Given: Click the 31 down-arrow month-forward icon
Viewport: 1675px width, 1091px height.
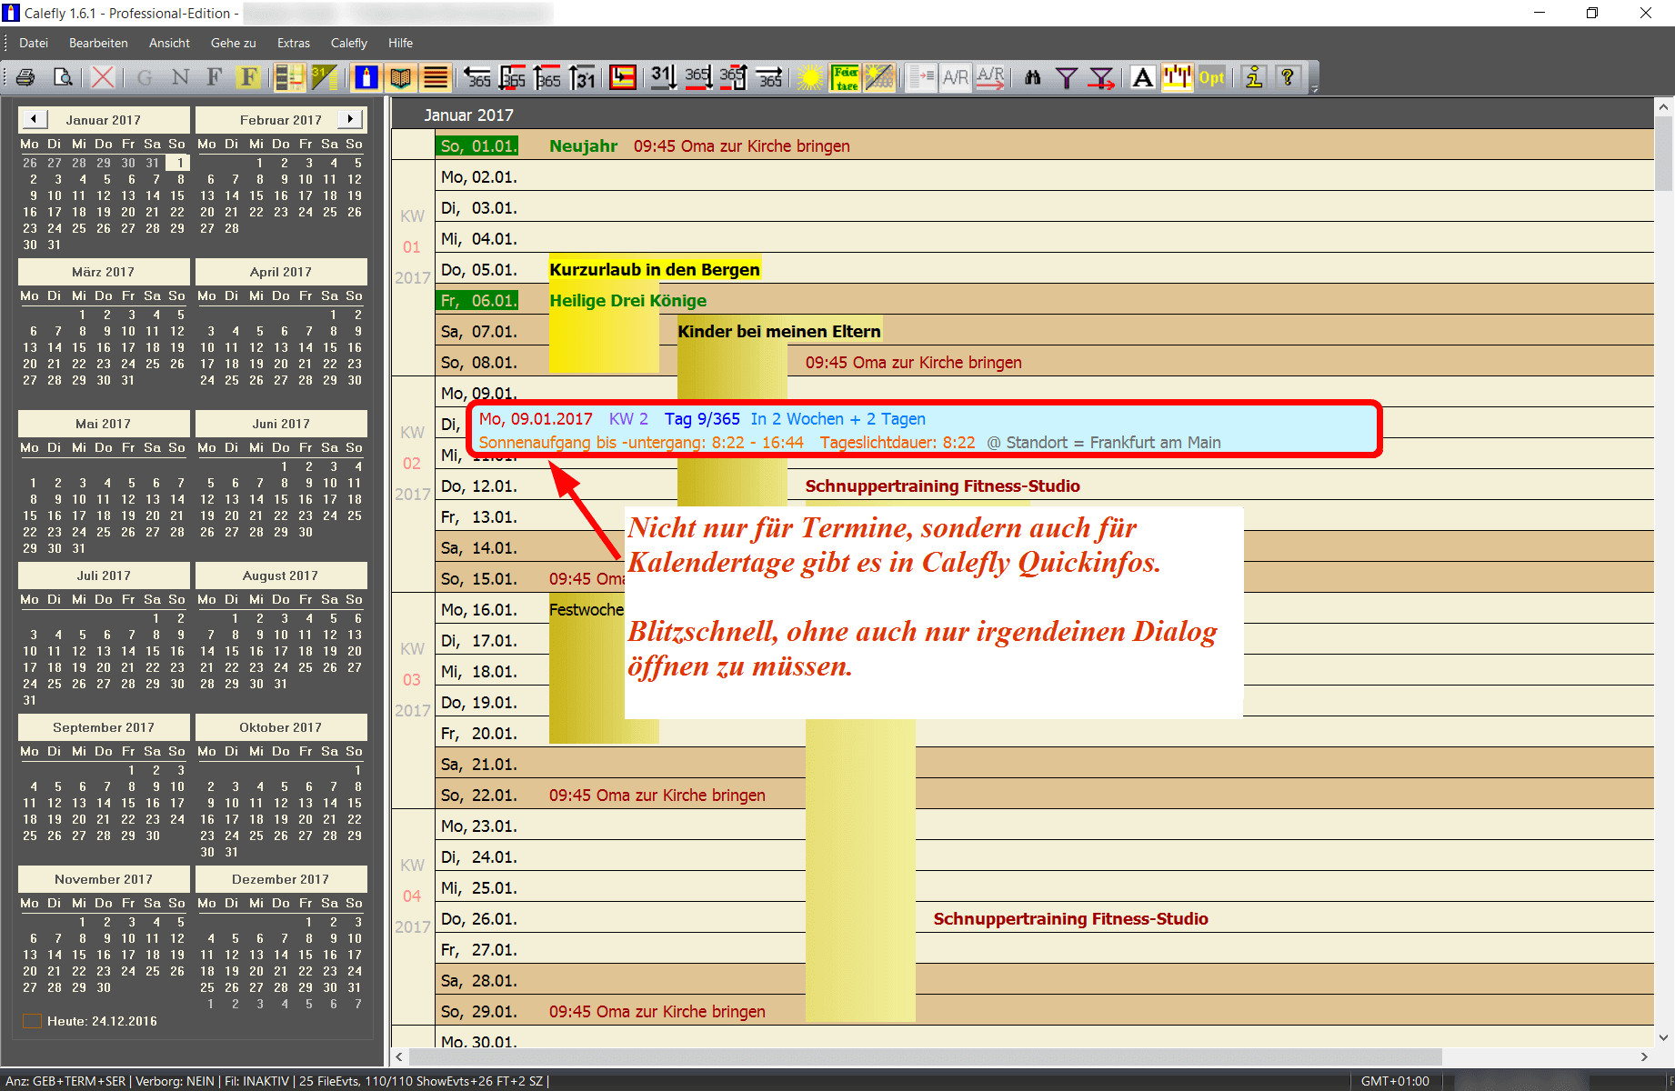Looking at the screenshot, I should (663, 77).
